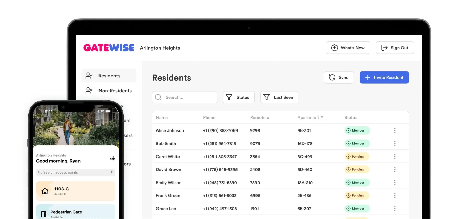Screen dimensions: 454x219
Task: Click remote number 3554
Action: 255,157
